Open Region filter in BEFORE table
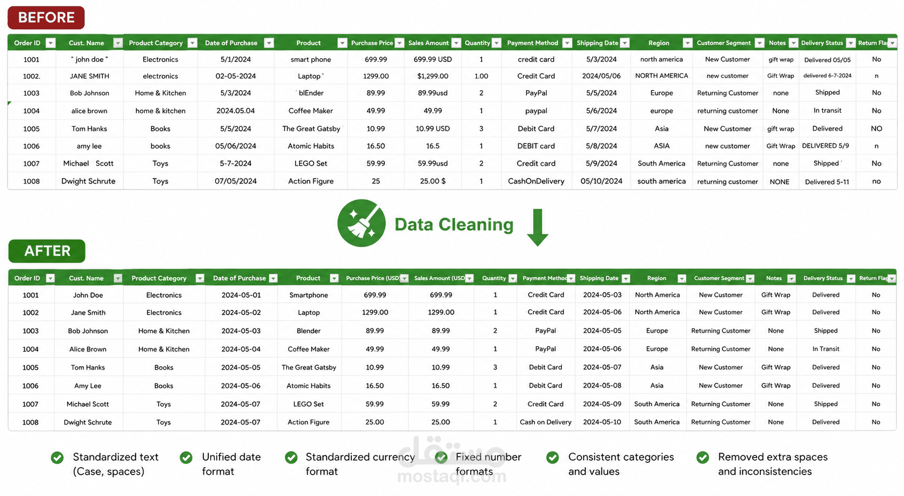The width and height of the screenshot is (904, 496). click(x=688, y=43)
